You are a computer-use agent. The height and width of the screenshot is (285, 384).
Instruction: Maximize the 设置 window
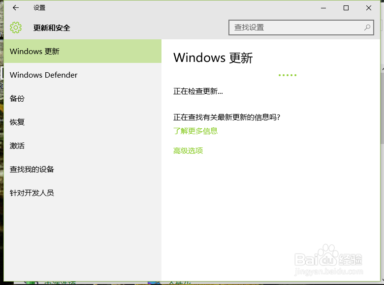click(346, 8)
